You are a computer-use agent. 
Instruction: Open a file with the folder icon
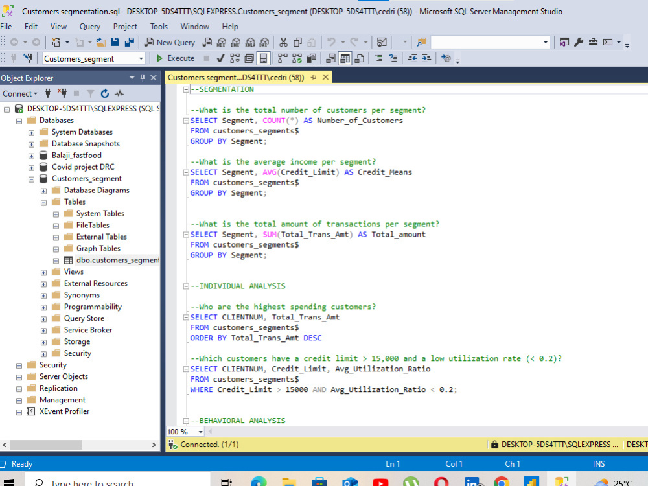tap(100, 42)
